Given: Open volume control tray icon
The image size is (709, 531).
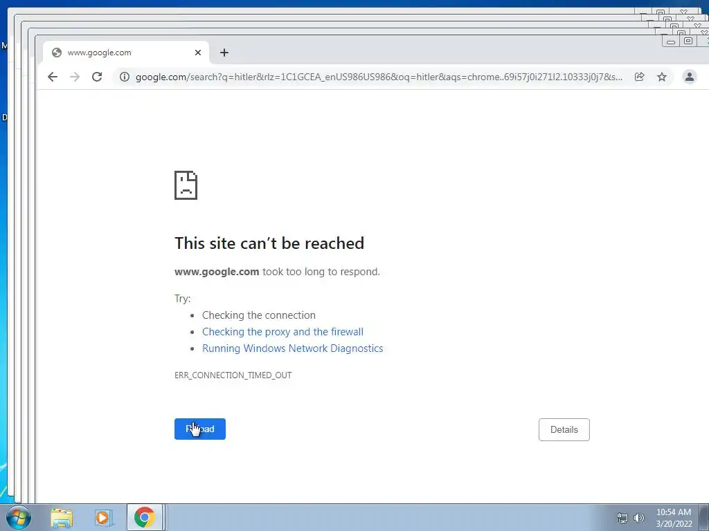Looking at the screenshot, I should pos(639,518).
